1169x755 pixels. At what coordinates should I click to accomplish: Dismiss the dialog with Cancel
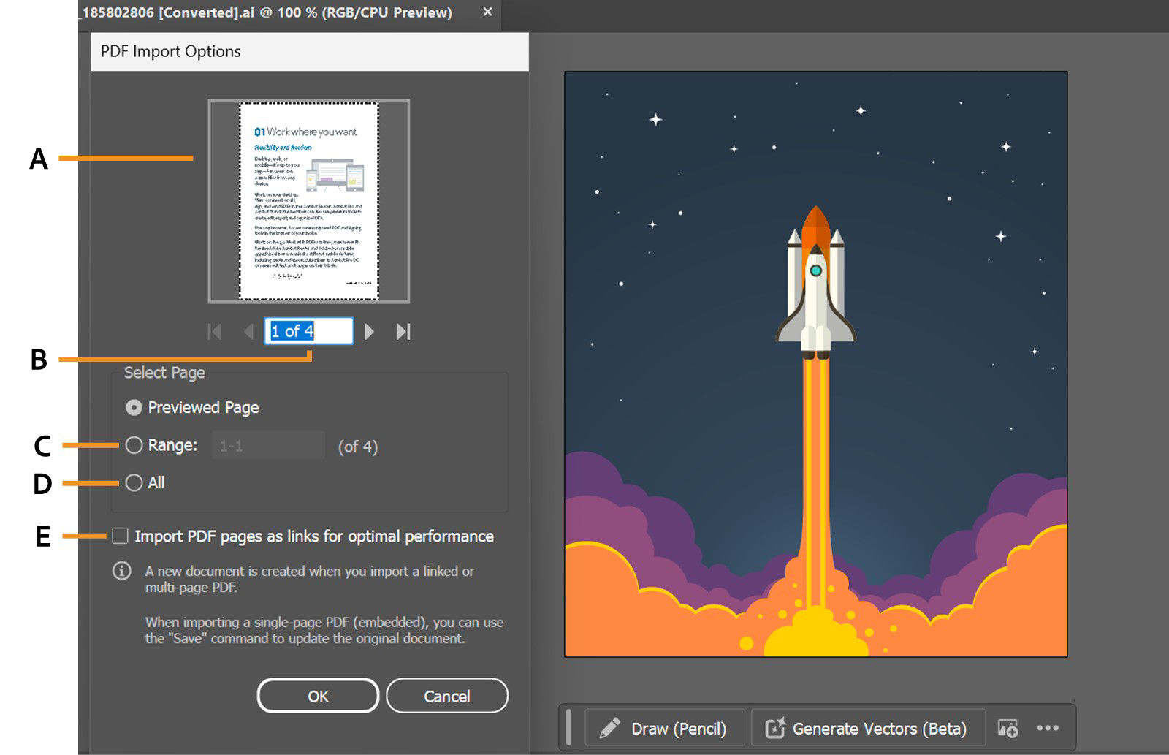pos(446,696)
